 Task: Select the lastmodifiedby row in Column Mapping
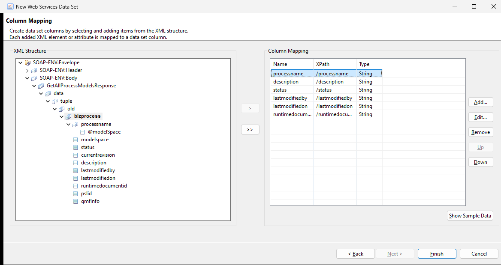click(326, 98)
